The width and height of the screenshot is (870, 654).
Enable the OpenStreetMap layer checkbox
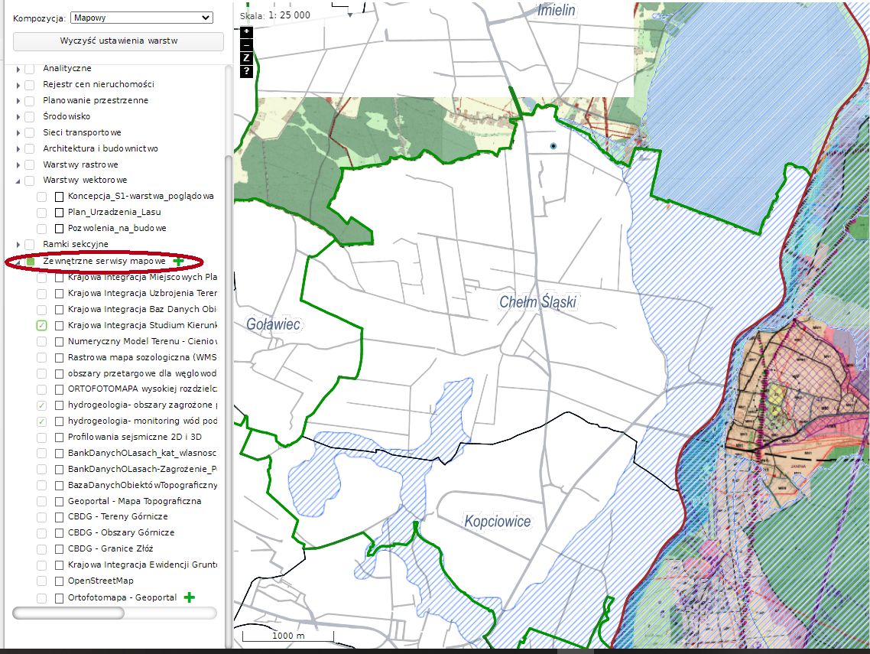point(42,581)
